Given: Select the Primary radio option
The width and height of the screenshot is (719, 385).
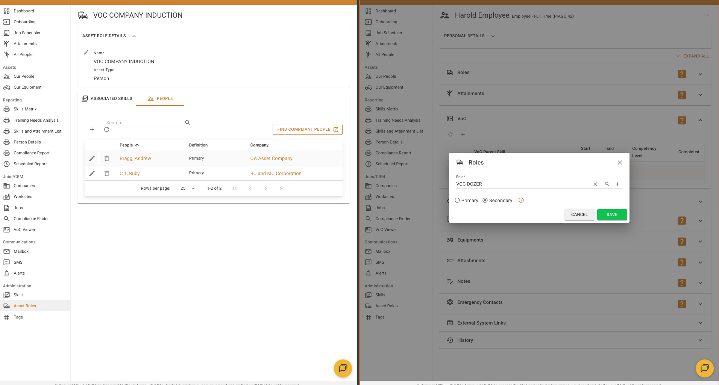Looking at the screenshot, I should pos(457,201).
